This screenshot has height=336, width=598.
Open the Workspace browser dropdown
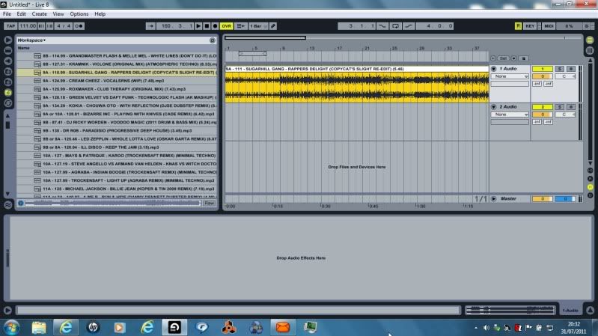[31, 40]
